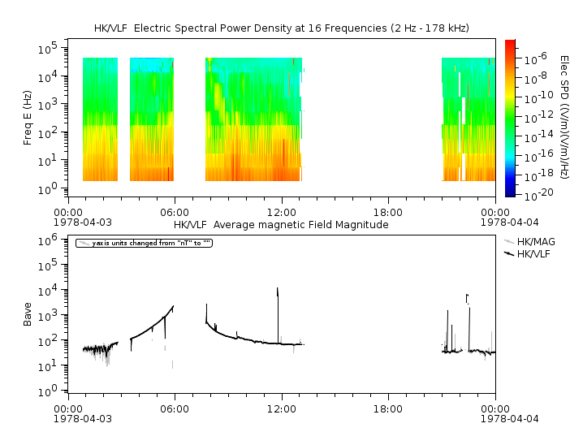Click the 'Freq E (Hz)' axis label
583x432 pixels.
tap(28, 118)
